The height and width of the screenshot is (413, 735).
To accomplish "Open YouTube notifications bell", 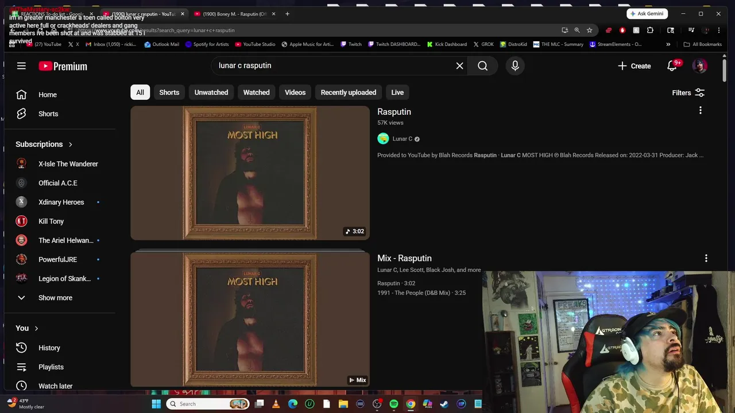I will (x=672, y=66).
